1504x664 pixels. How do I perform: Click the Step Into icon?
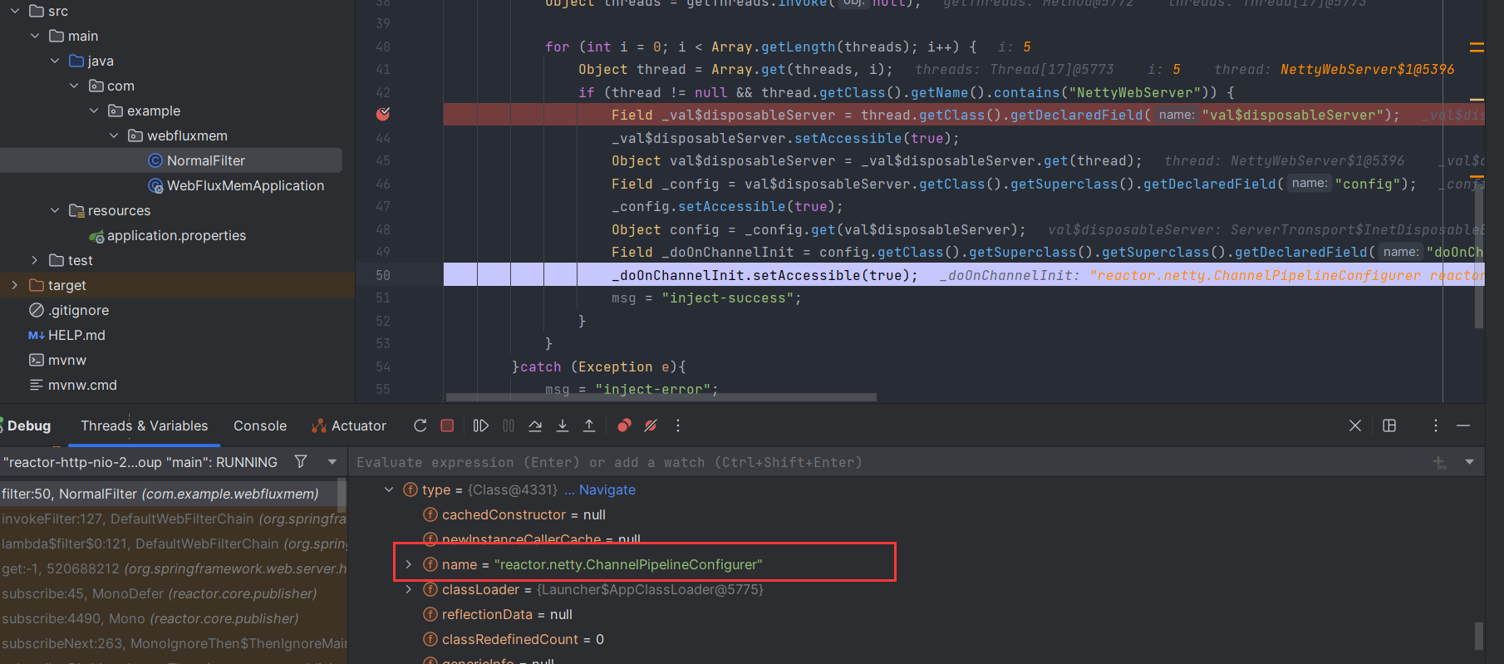[x=563, y=425]
